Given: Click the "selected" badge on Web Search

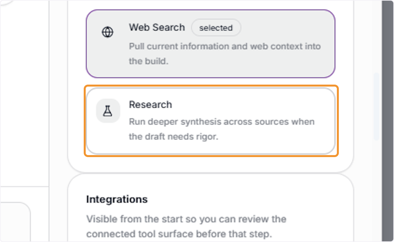Looking at the screenshot, I should tap(216, 28).
